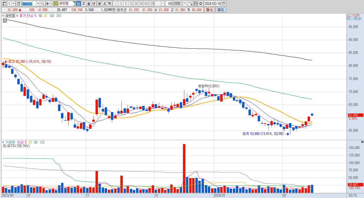This screenshot has width=364, height=198.
Task: Click the 최우선 label
Action: coord(121,10)
